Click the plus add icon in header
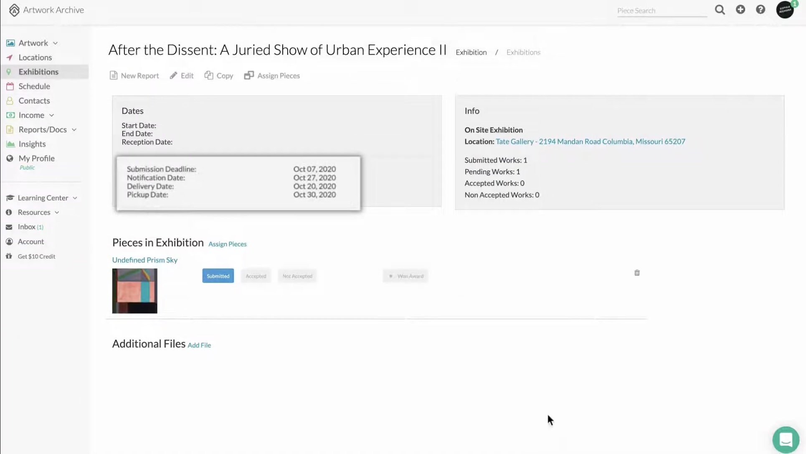Screen dimensions: 806x454 coord(740,9)
